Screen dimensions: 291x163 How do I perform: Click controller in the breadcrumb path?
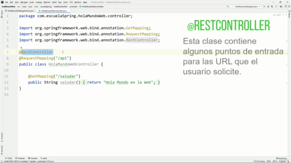pos(73,7)
